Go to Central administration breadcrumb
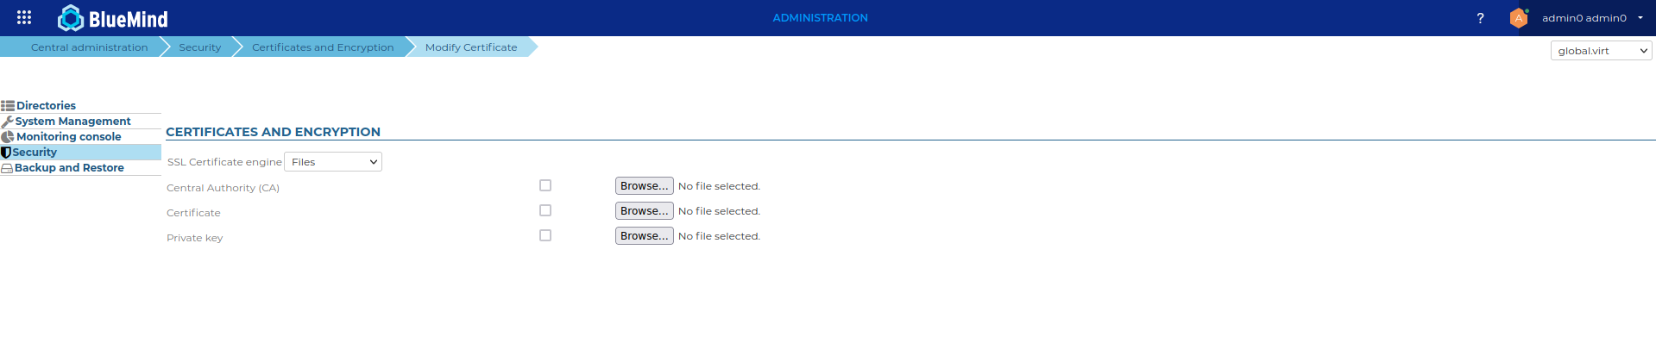 pos(90,47)
